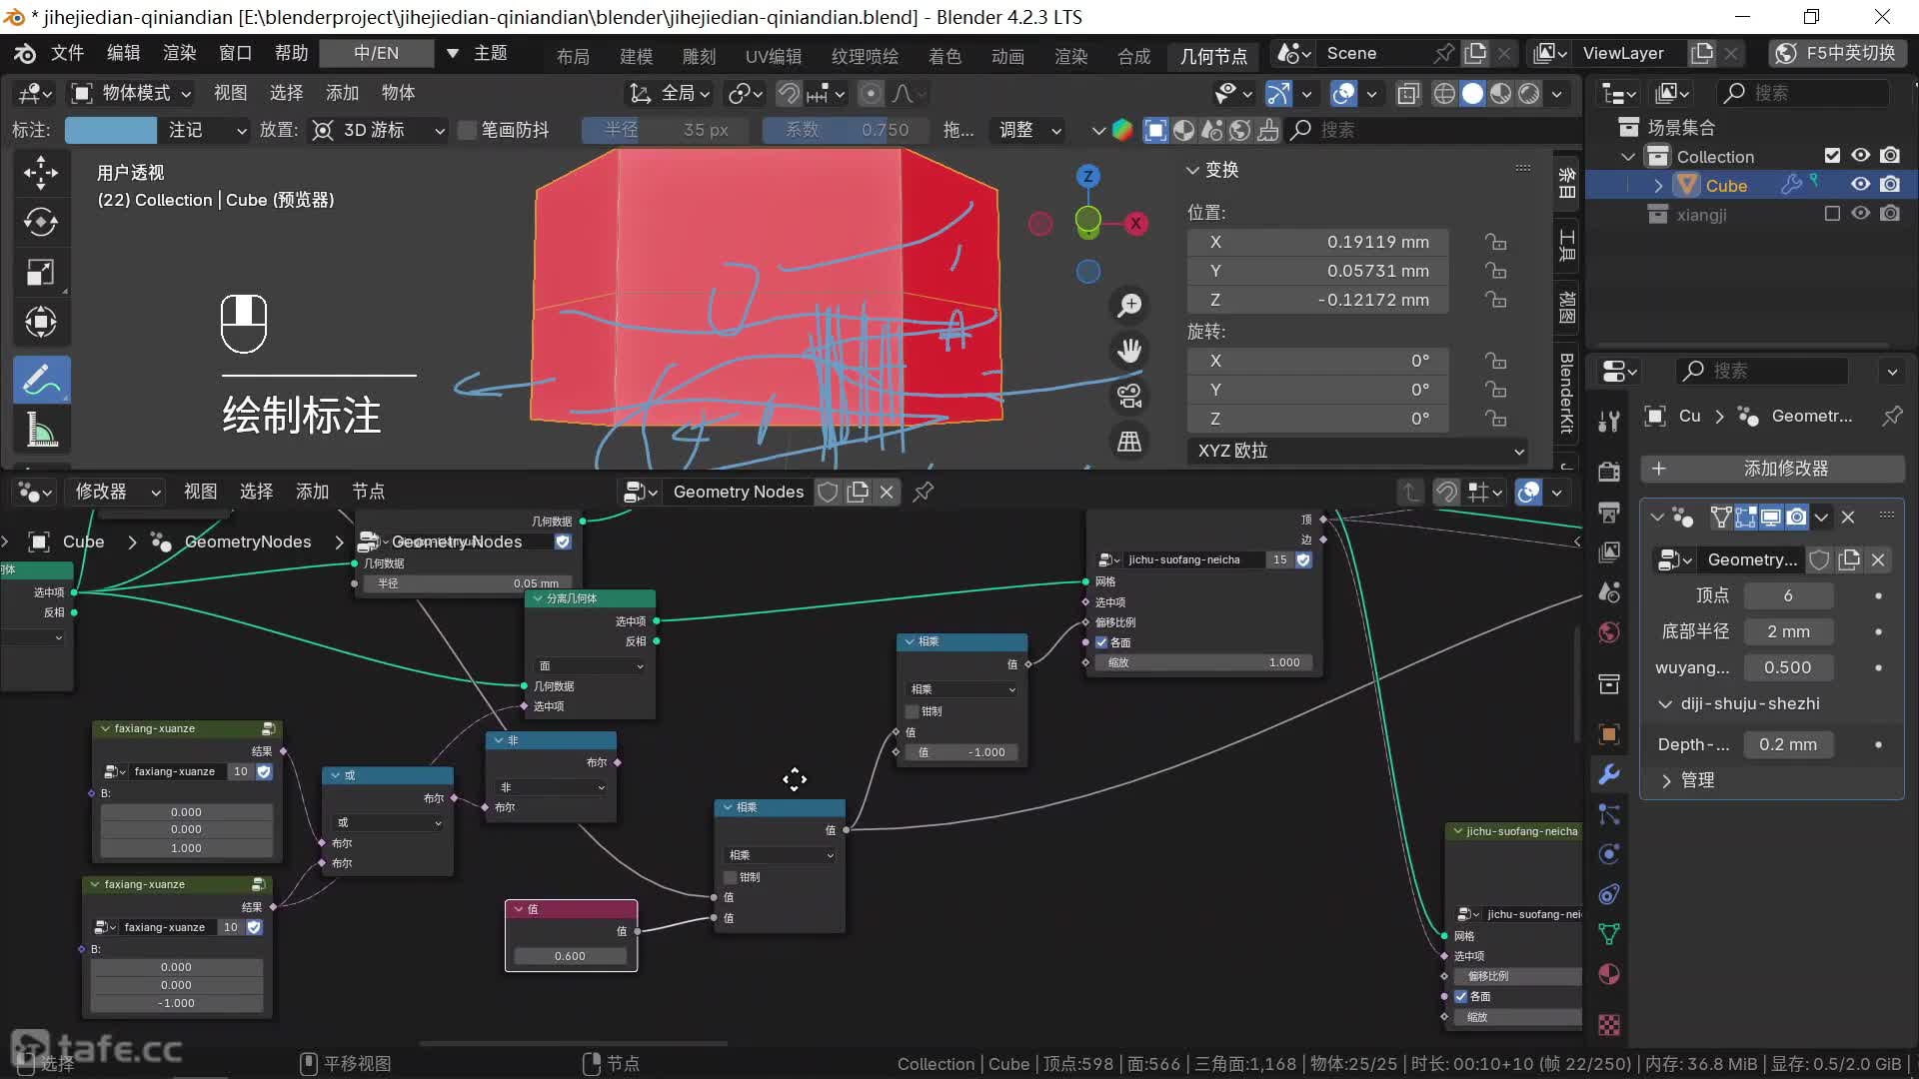Viewport: 1919px width, 1079px height.
Task: Open the 物体模式 mode dropdown
Action: coord(131,93)
